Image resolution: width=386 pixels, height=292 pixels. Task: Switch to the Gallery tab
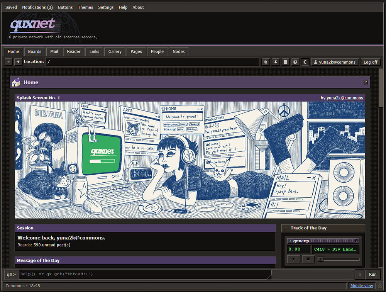pyautogui.click(x=115, y=51)
